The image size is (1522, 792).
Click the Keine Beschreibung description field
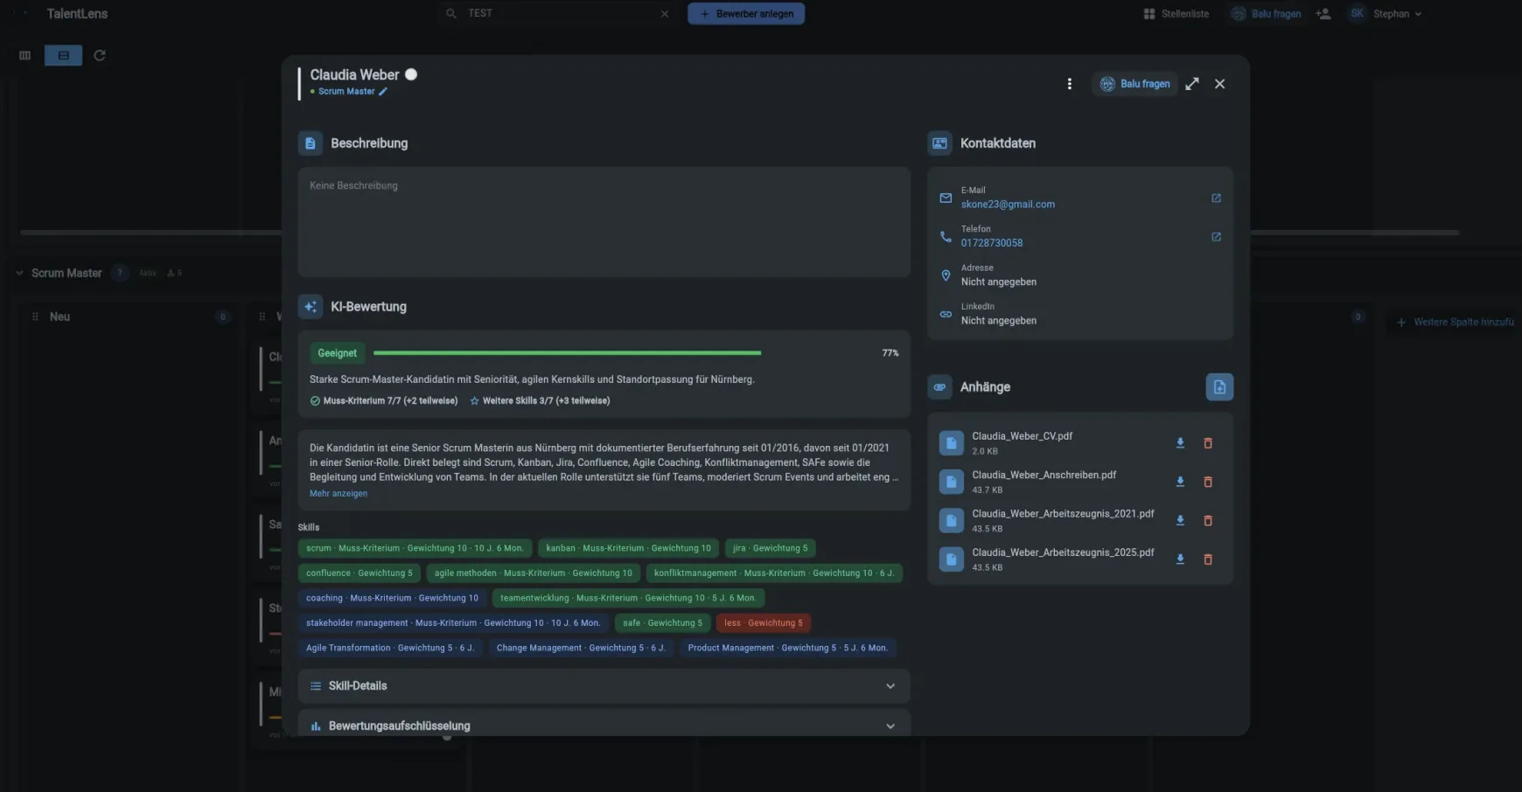point(604,222)
